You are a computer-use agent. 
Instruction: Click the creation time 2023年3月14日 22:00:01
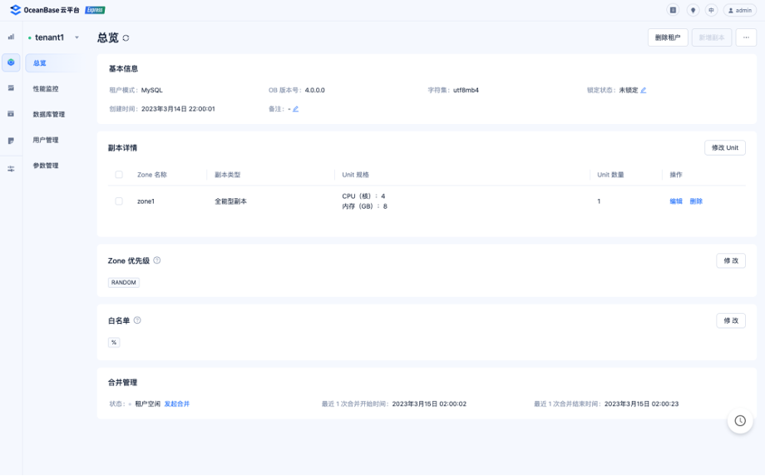178,109
